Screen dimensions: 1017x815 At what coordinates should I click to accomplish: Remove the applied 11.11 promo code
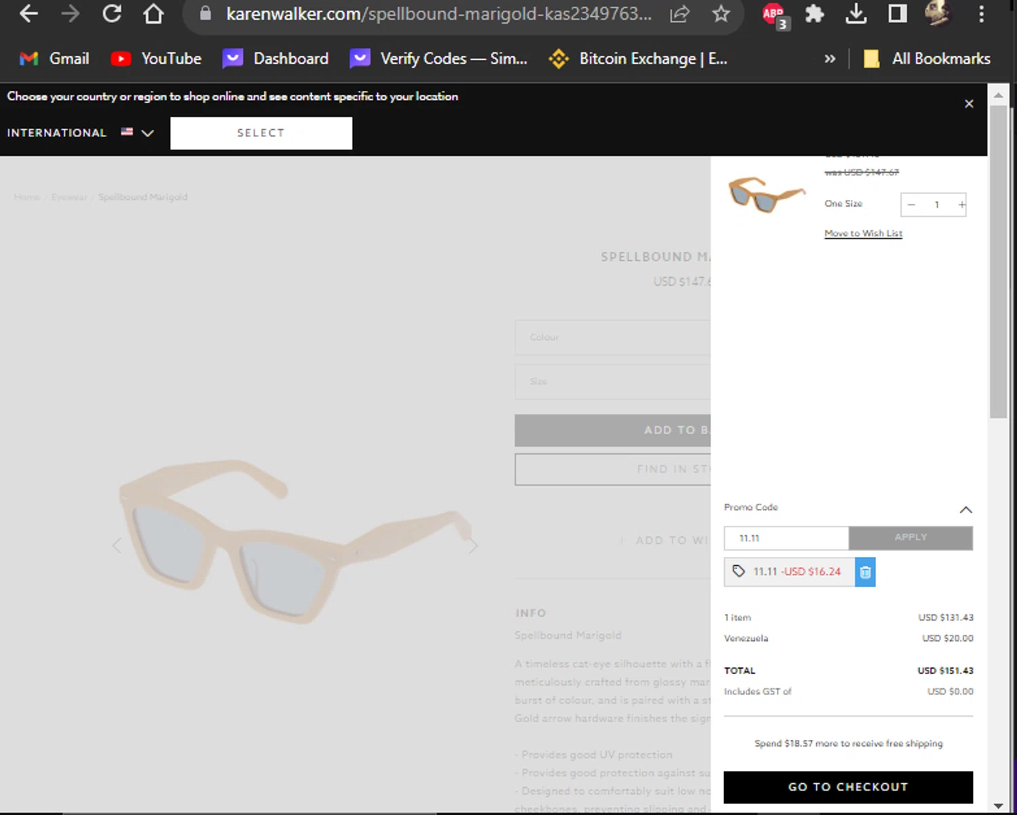[865, 572]
